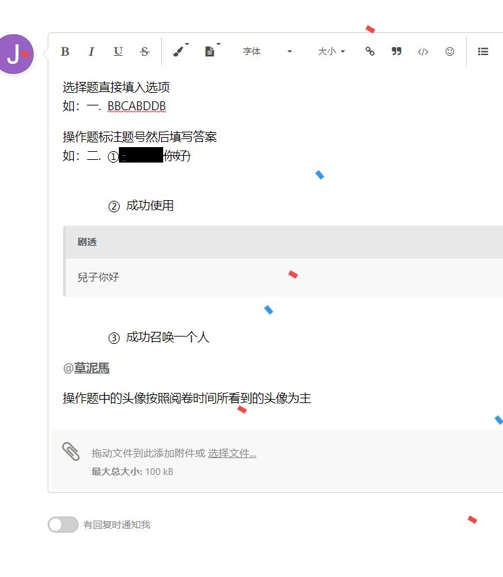Insert a bulleted list

[483, 52]
